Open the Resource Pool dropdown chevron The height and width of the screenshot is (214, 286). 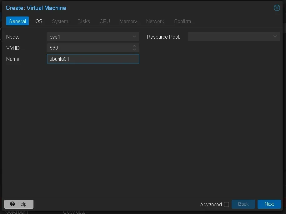click(x=275, y=36)
